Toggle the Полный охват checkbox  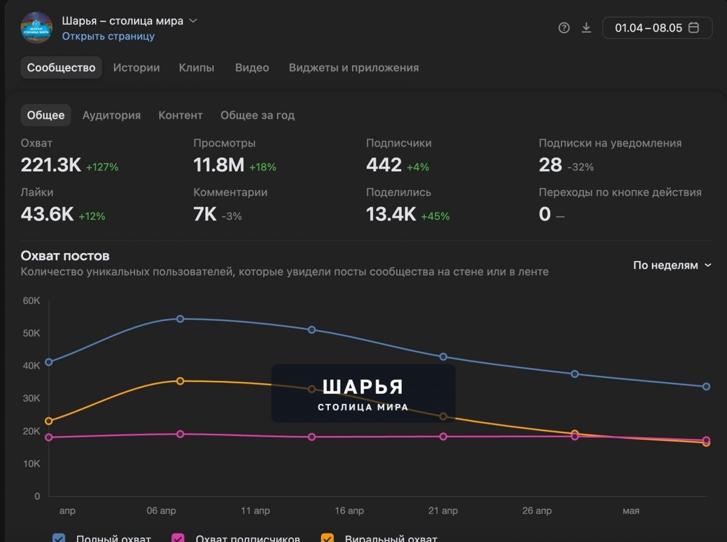59,538
